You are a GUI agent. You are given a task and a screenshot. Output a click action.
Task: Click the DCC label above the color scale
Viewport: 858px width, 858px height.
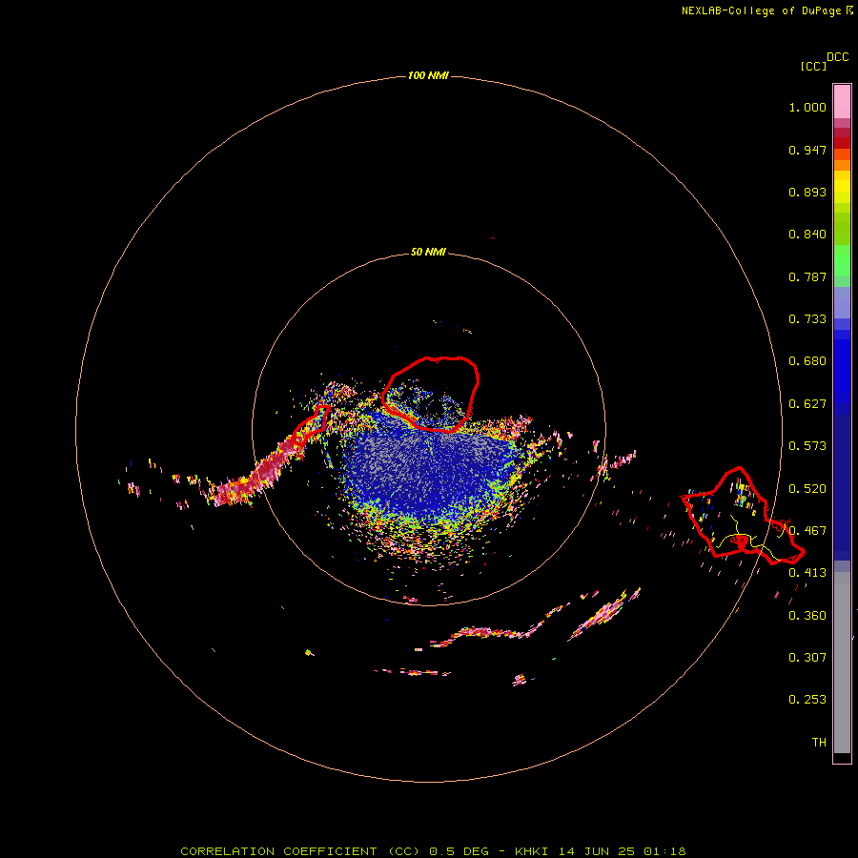(x=837, y=57)
